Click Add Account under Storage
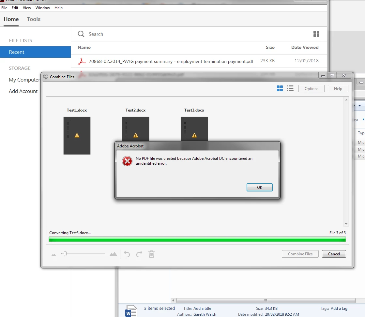Image resolution: width=365 pixels, height=317 pixels. click(x=23, y=91)
